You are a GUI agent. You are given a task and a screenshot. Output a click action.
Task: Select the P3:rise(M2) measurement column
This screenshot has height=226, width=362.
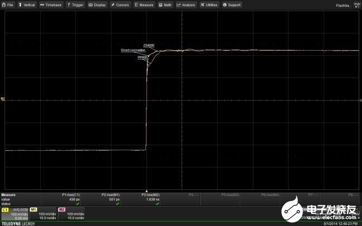click(140, 199)
